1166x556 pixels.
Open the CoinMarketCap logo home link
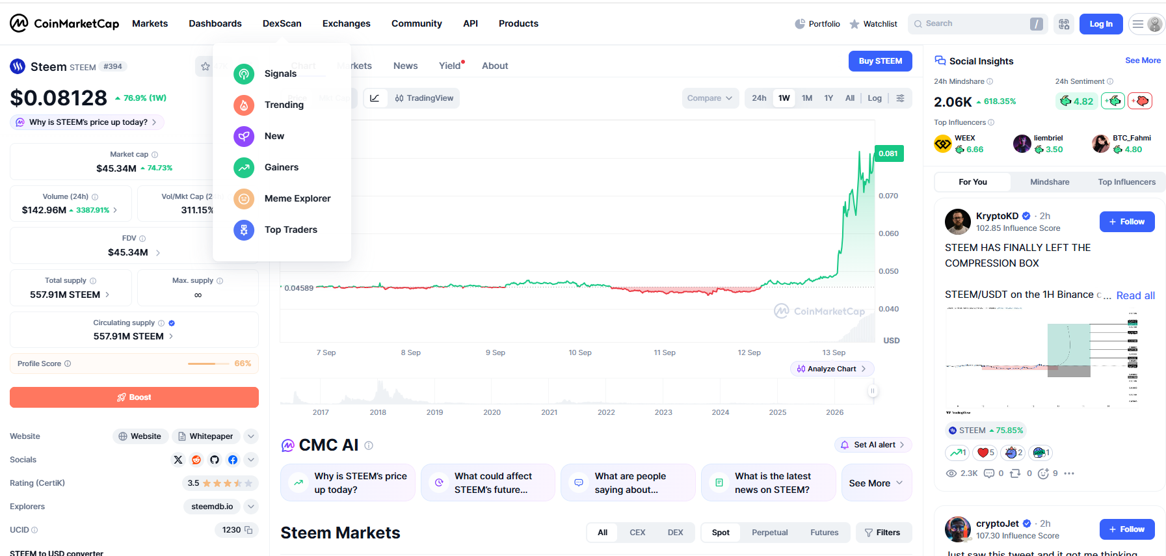tap(64, 23)
